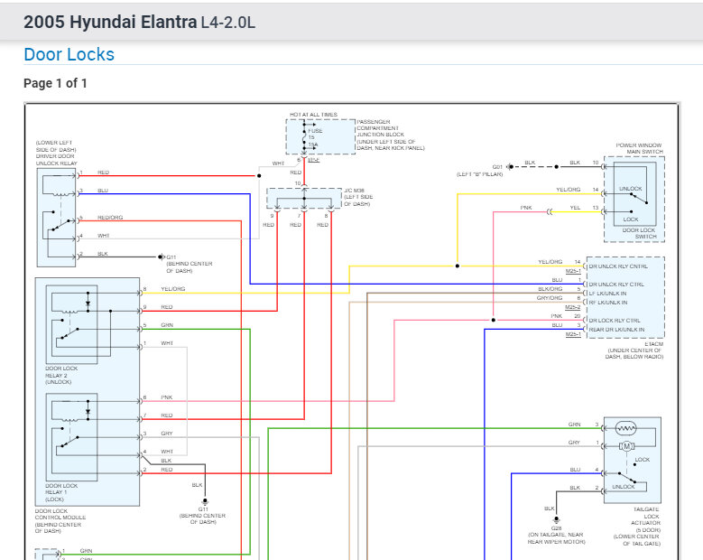Click the GRY label at tailgate actuator pin 1
Viewport: 703px width, 560px height.
[574, 442]
